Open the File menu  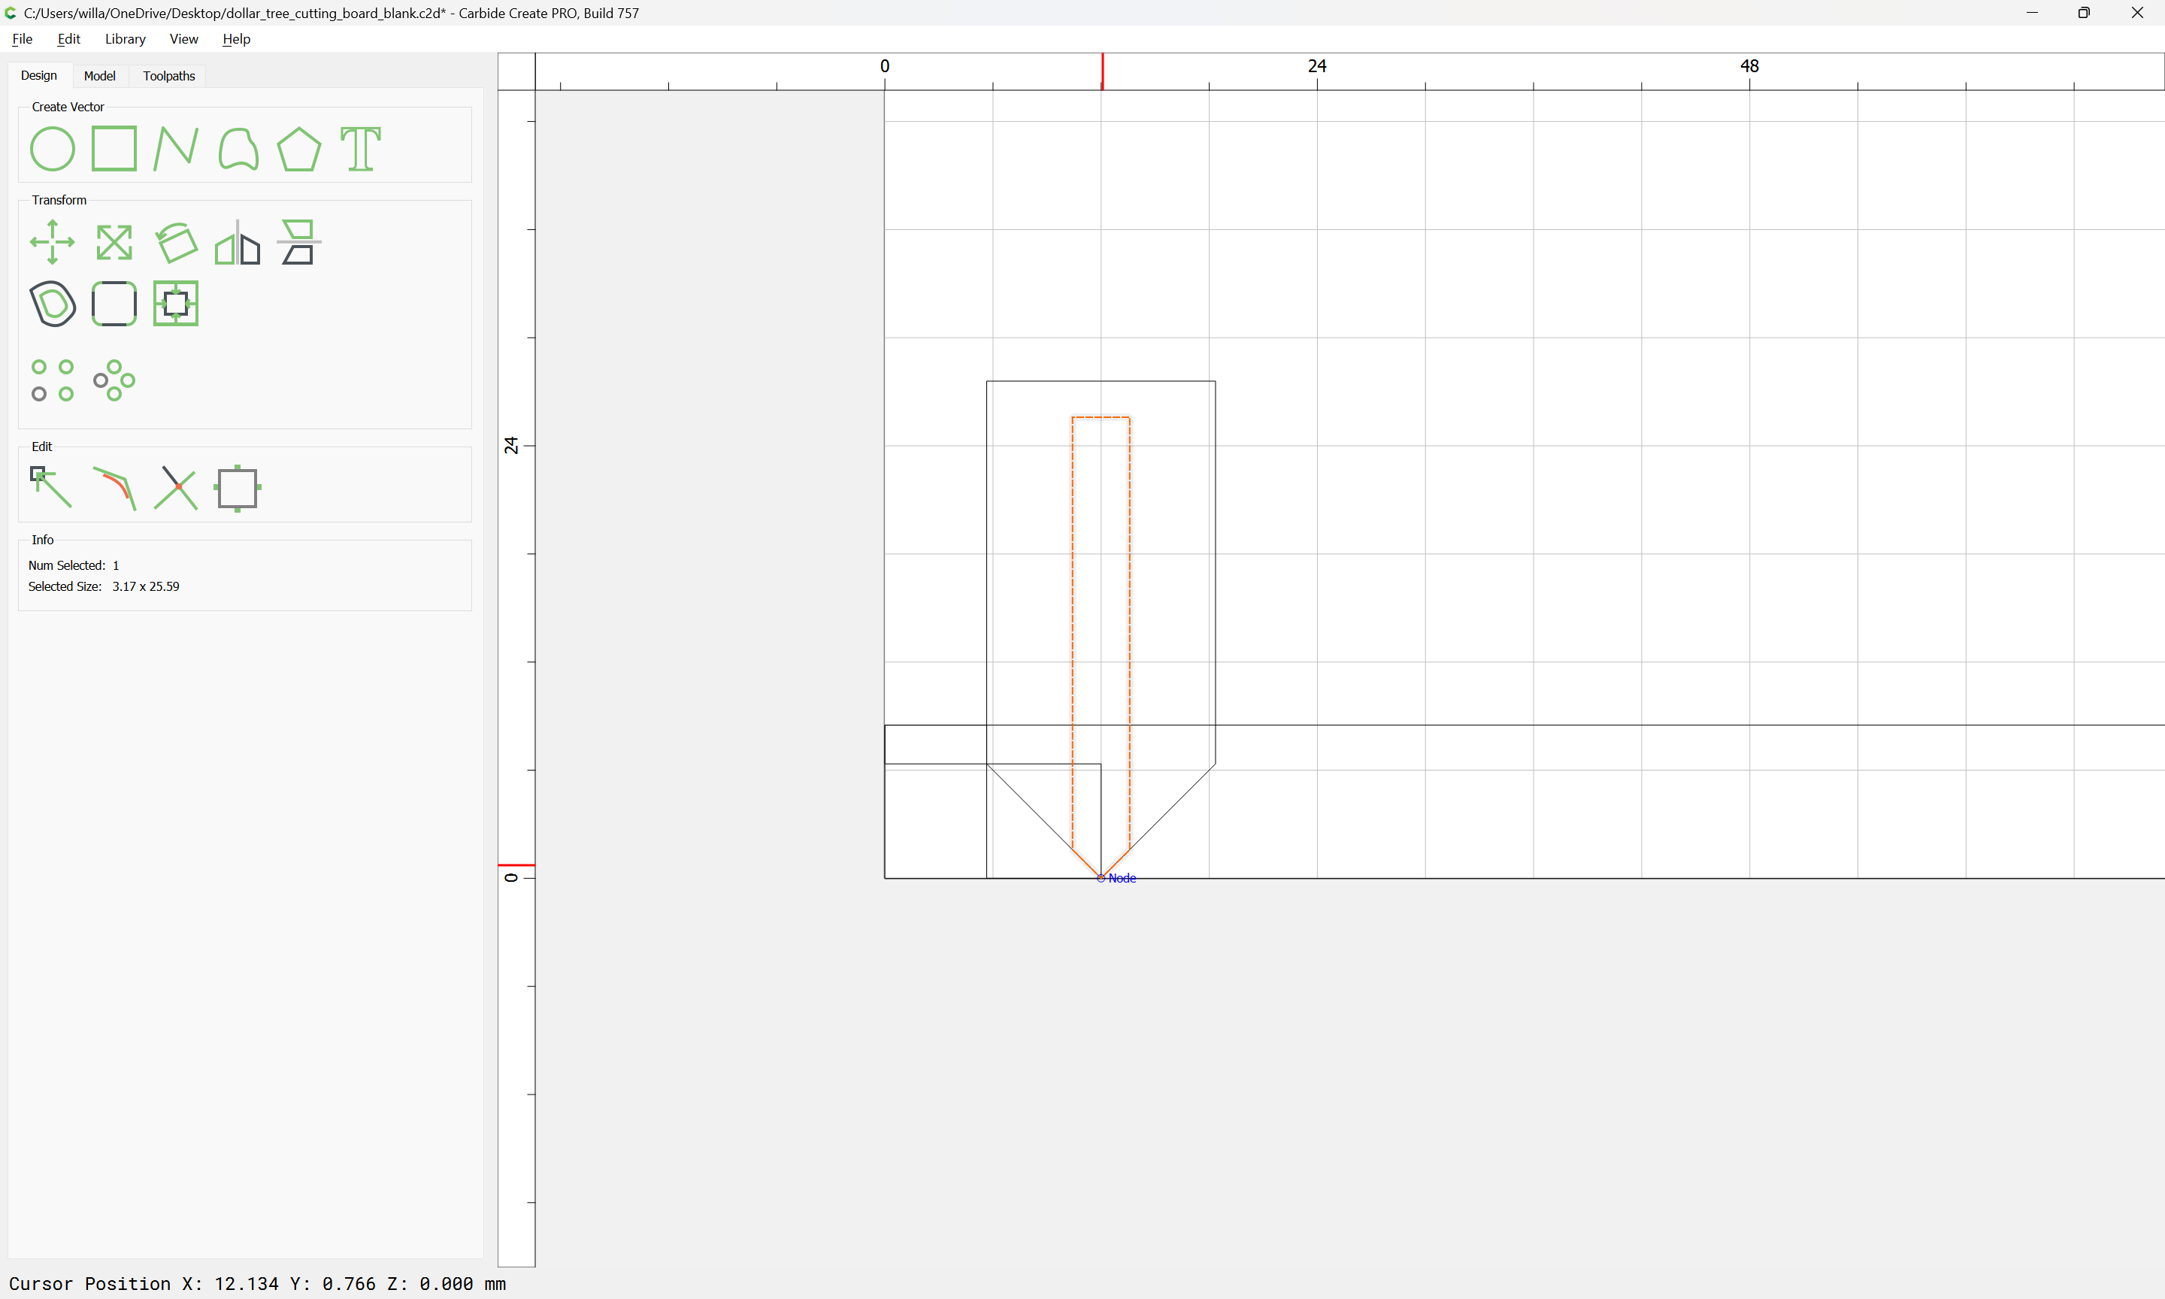click(22, 38)
